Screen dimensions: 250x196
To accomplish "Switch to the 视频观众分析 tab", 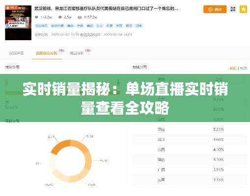I will (x=47, y=53).
